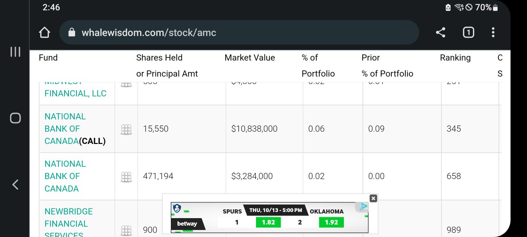Tap the AdChoices icon on ad

pos(364,206)
